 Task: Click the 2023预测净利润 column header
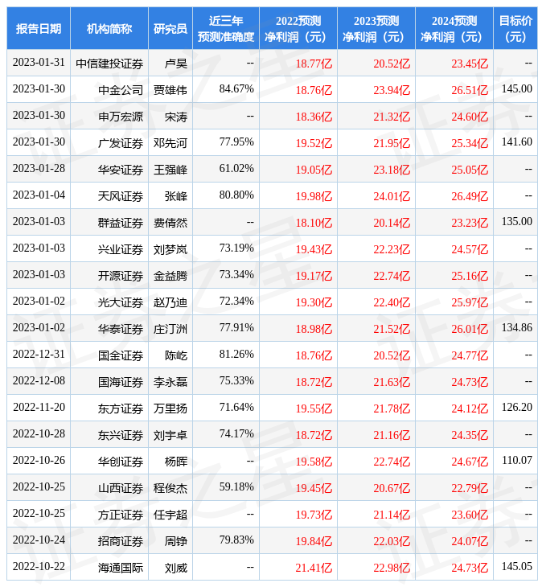click(376, 28)
